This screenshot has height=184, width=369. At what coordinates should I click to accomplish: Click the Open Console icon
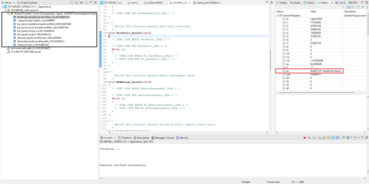(355, 138)
